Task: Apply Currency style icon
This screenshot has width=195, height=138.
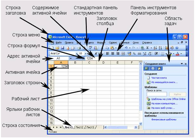Action: click(x=129, y=54)
